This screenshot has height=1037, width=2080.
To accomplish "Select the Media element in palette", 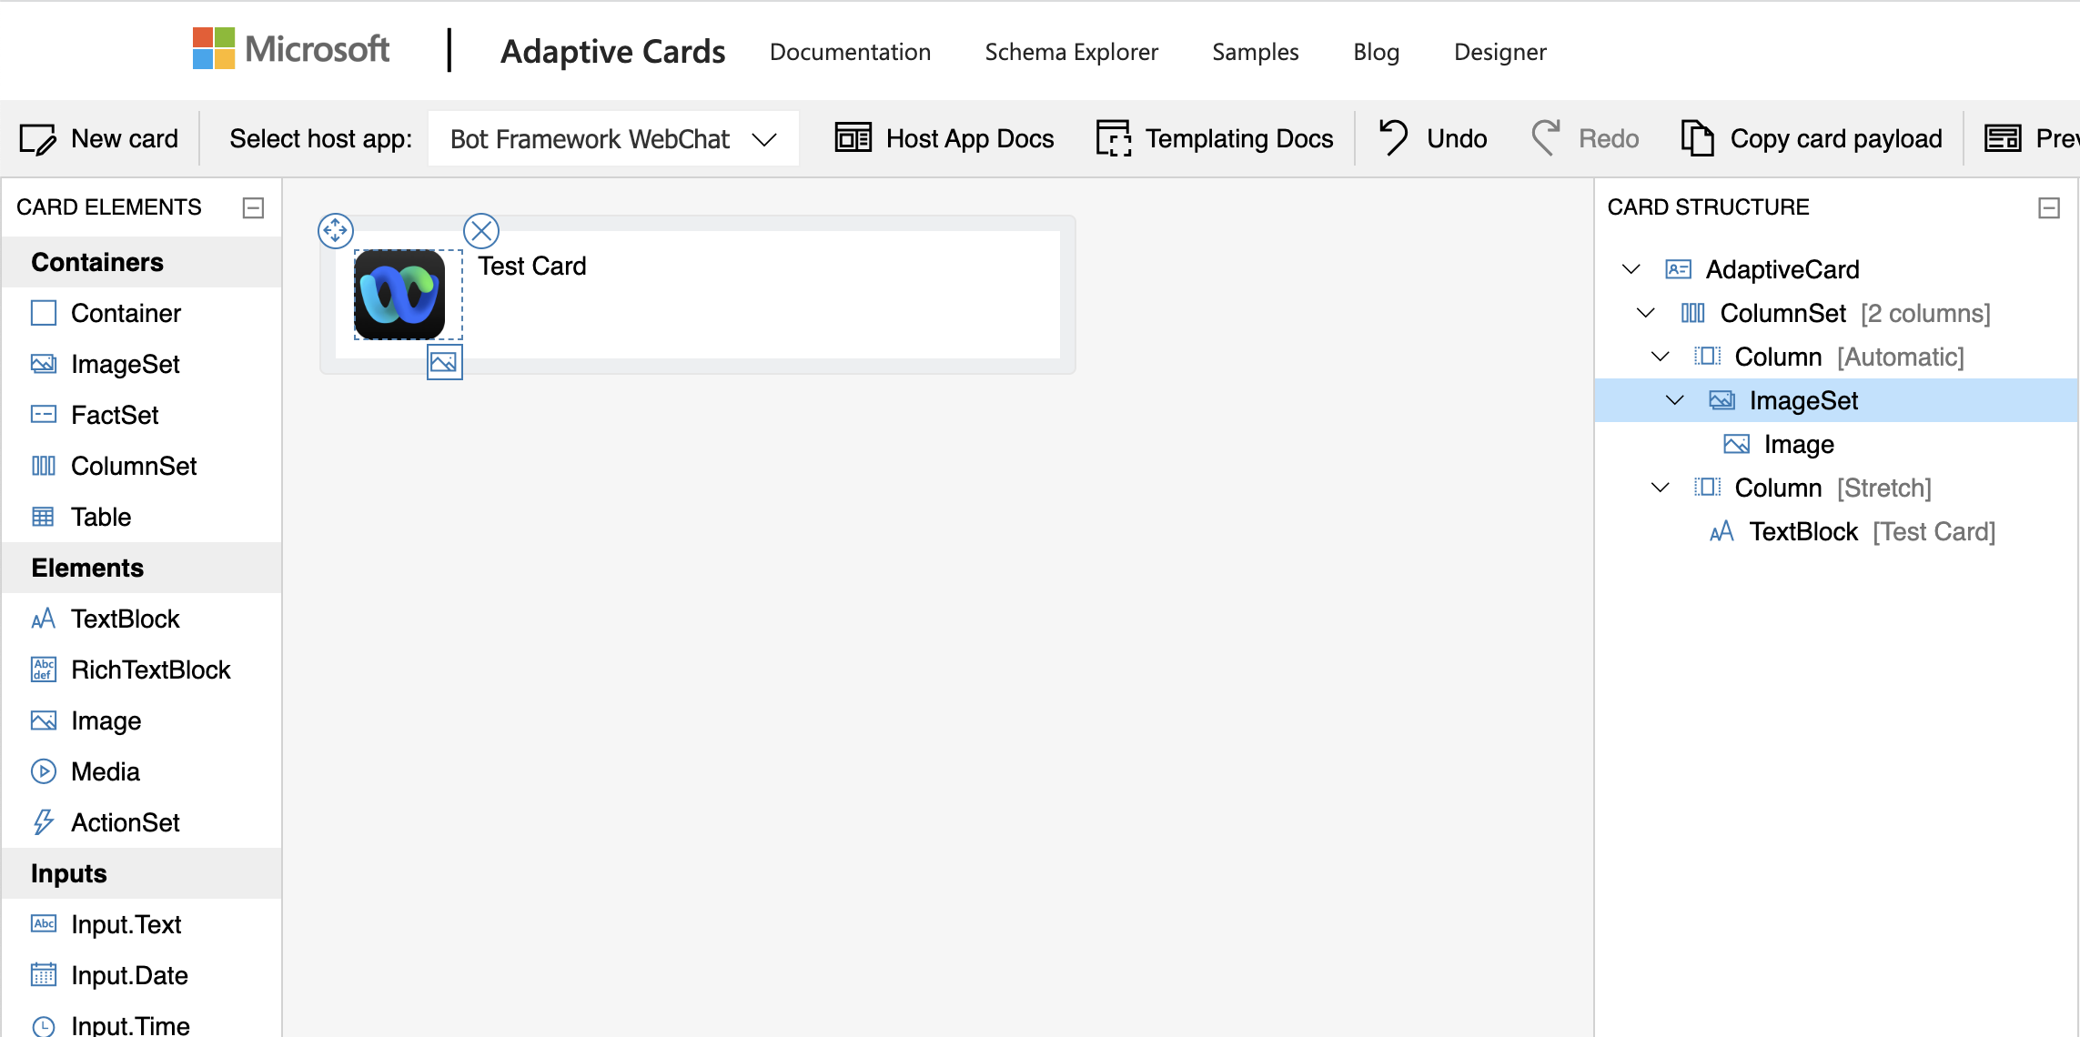I will tap(106, 771).
